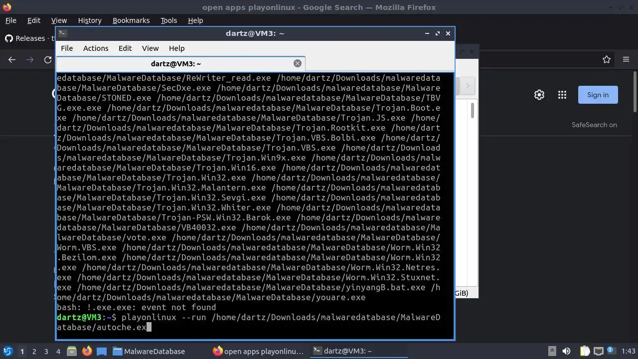Click the scrollbar of the window behind the terminal

472,111
